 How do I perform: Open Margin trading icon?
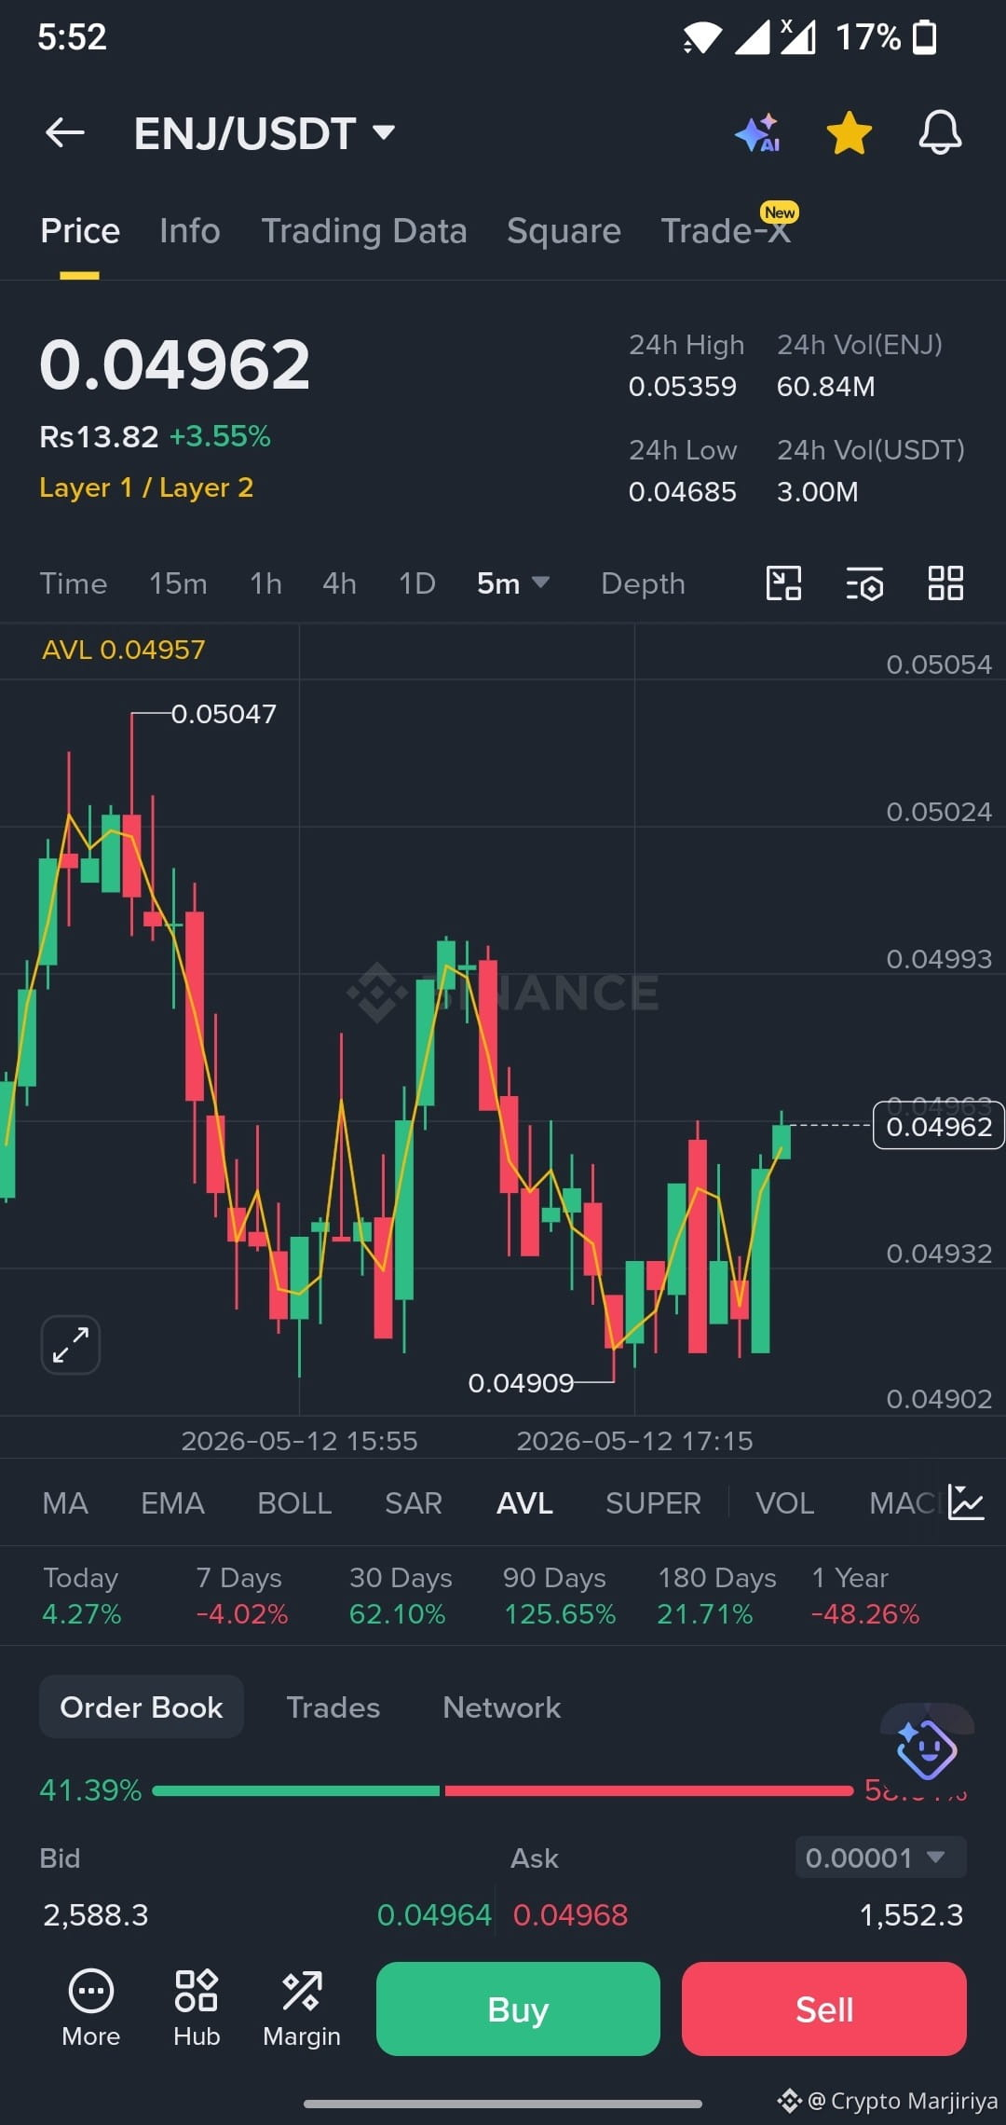pos(302,2008)
